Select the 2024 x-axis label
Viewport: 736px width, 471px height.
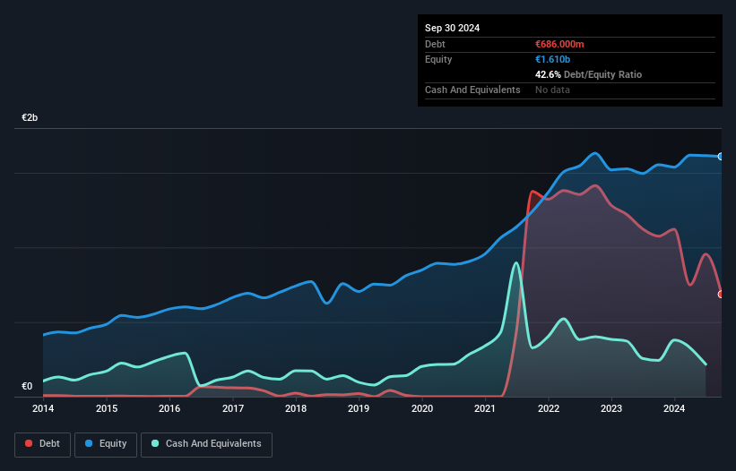[x=674, y=408]
